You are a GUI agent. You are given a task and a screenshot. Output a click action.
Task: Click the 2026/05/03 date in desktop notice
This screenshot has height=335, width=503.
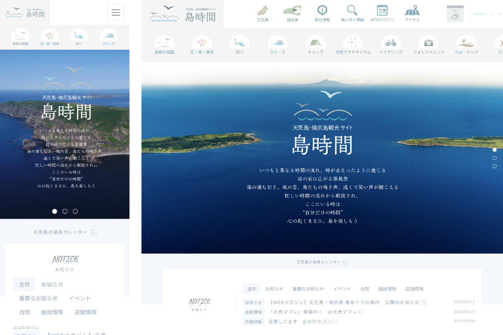(464, 321)
